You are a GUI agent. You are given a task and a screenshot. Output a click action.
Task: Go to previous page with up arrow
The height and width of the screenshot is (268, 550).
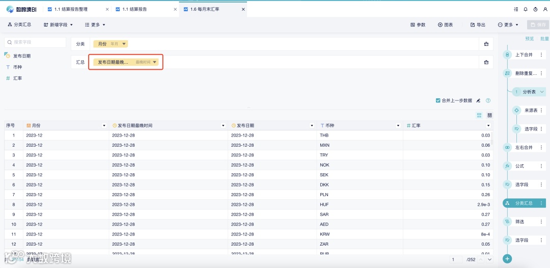tap(480, 259)
